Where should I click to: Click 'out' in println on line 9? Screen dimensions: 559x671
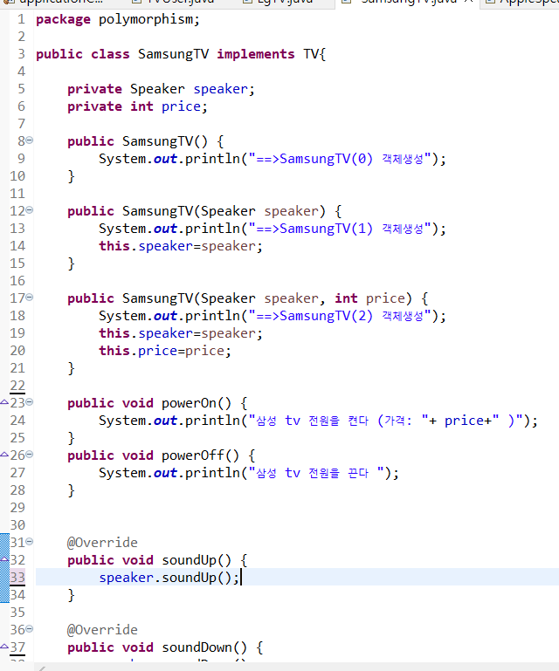click(x=165, y=159)
